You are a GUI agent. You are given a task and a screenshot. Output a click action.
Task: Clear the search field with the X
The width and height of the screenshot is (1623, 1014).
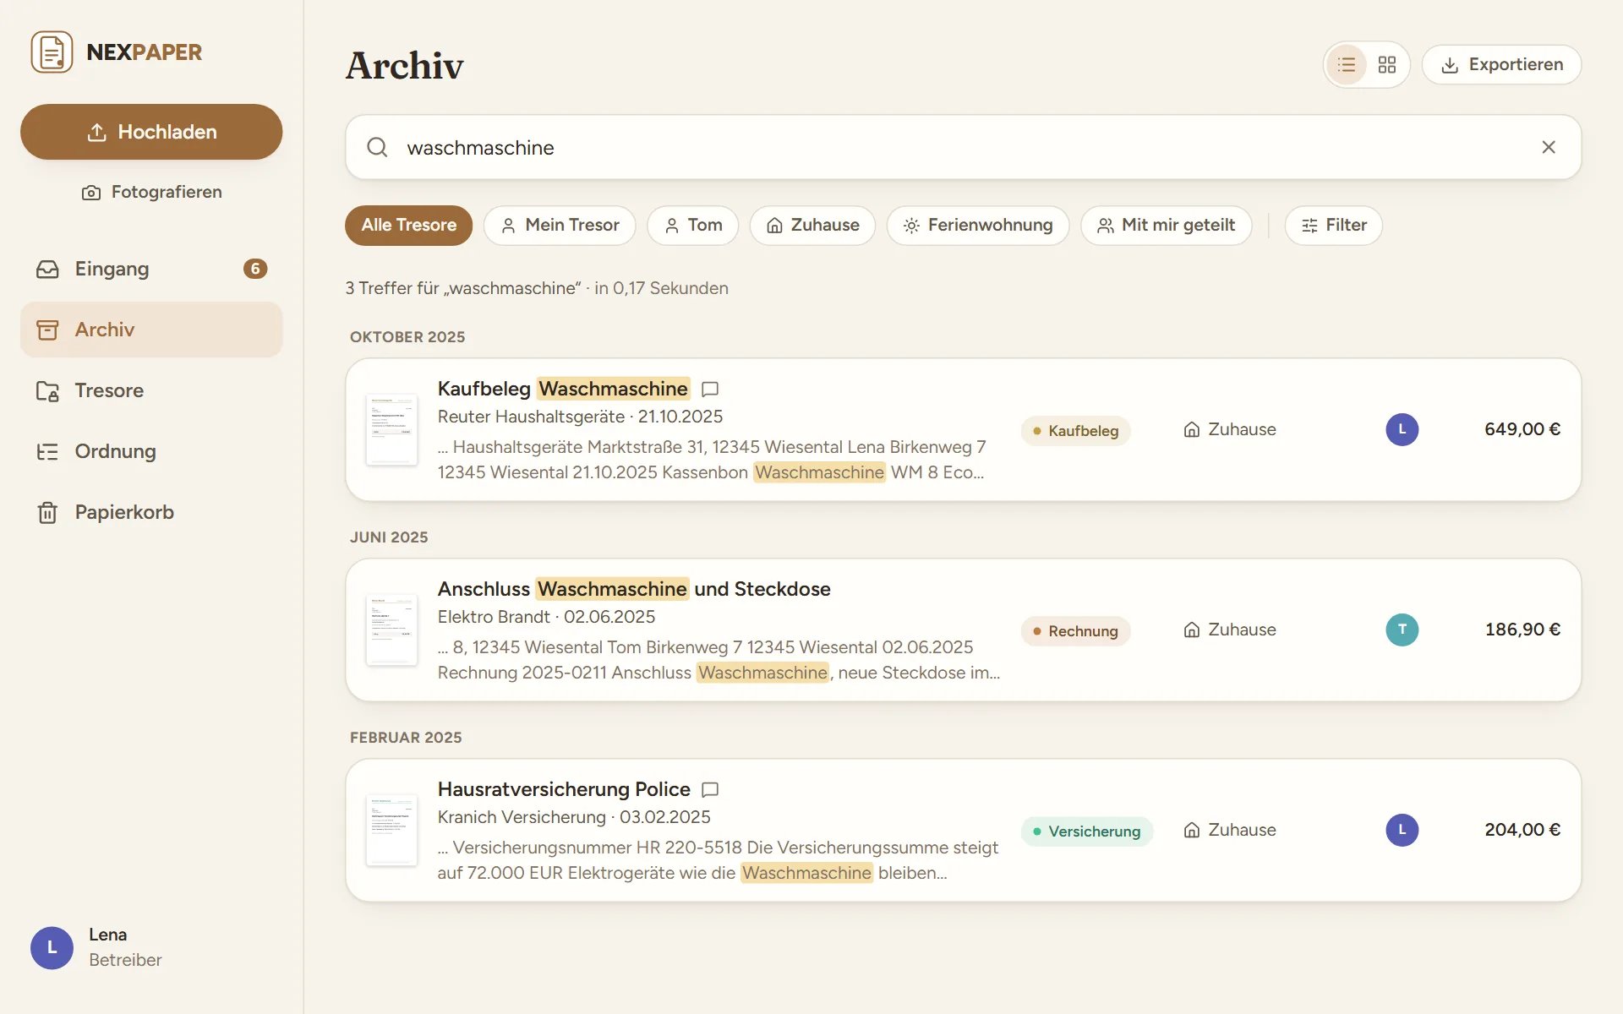point(1549,147)
